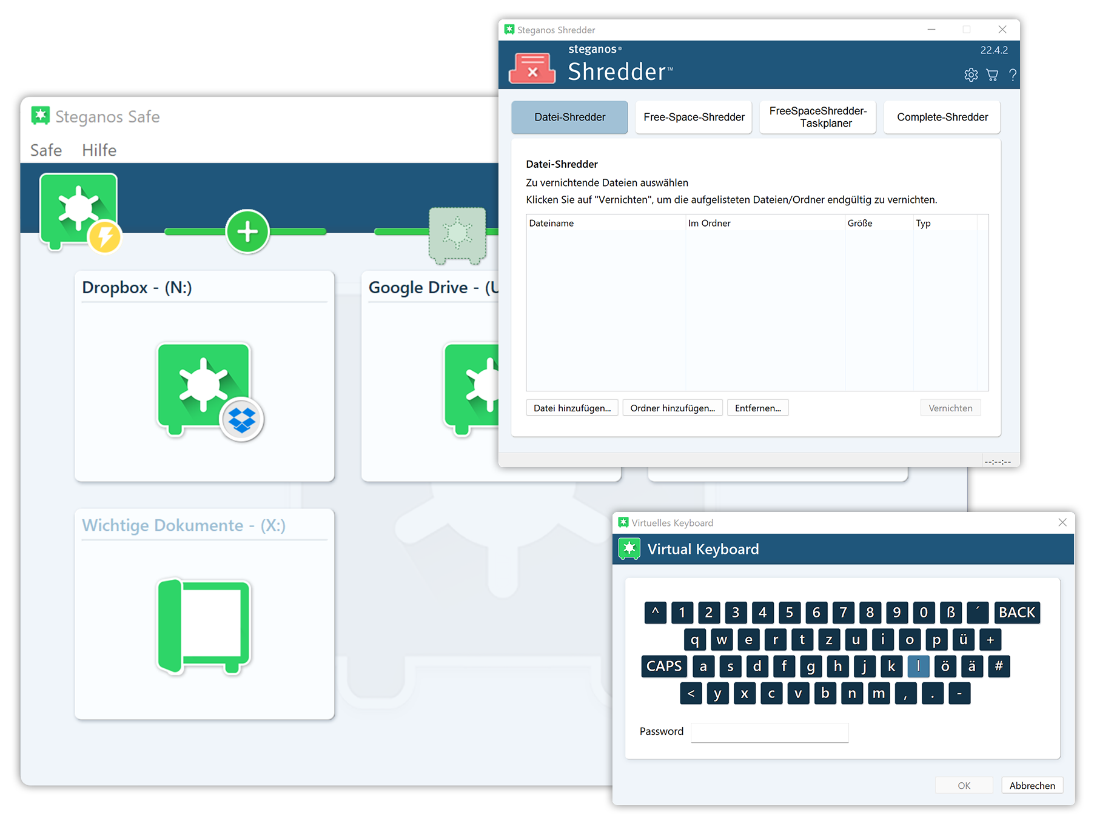Click the Steganos Safe title logo icon
This screenshot has height=824, width=1094.
tap(41, 116)
